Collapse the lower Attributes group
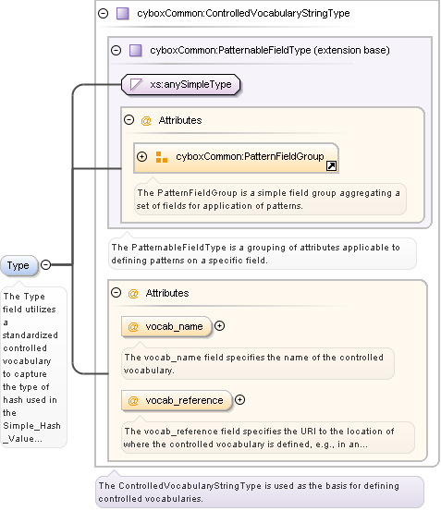This screenshot has height=511, width=441. click(116, 293)
